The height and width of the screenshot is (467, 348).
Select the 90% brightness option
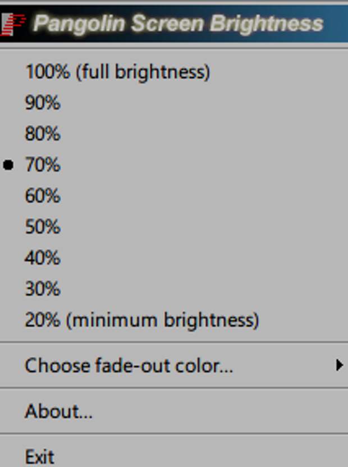pyautogui.click(x=174, y=103)
